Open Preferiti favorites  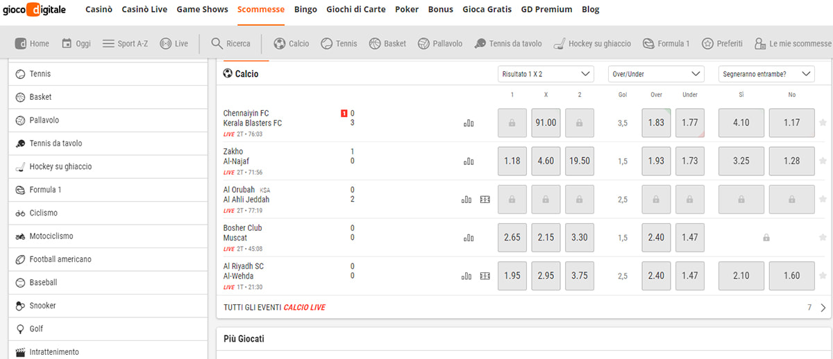point(722,44)
